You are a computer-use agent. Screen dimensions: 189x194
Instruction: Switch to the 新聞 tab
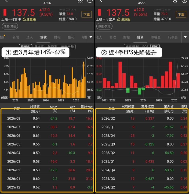tap(16, 37)
